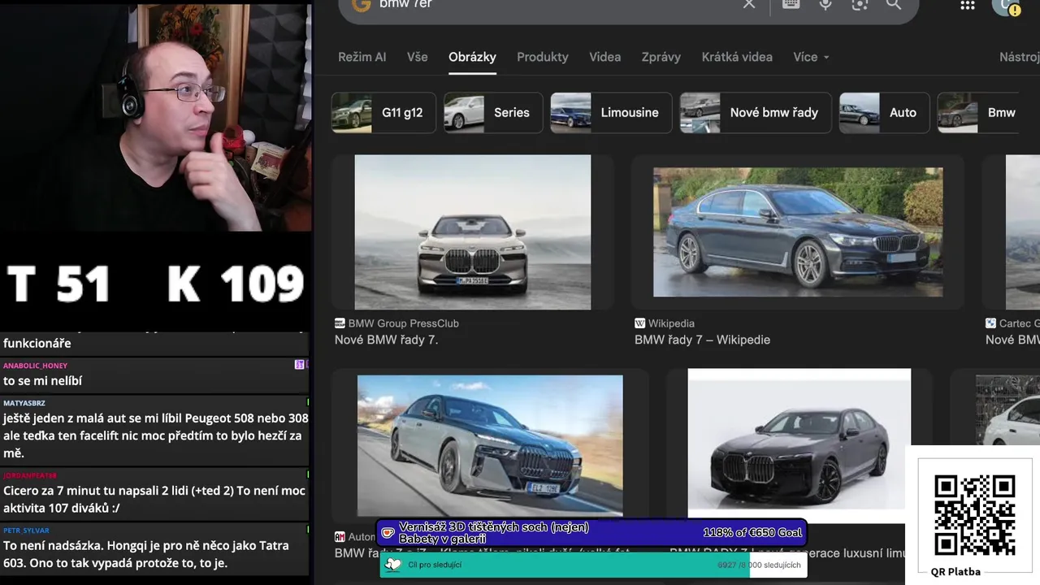Click the Vernisáž 3D tištěných soch goal bar
Screen dimensions: 1040x585
(x=591, y=533)
